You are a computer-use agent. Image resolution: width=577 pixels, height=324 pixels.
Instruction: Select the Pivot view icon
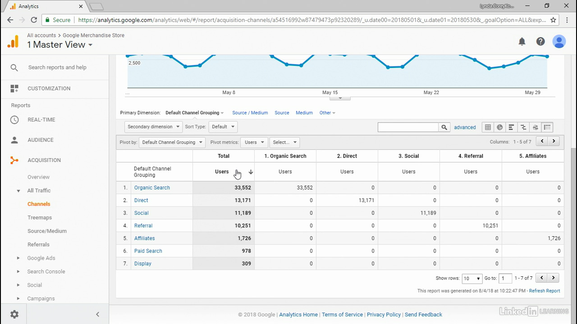coord(547,127)
